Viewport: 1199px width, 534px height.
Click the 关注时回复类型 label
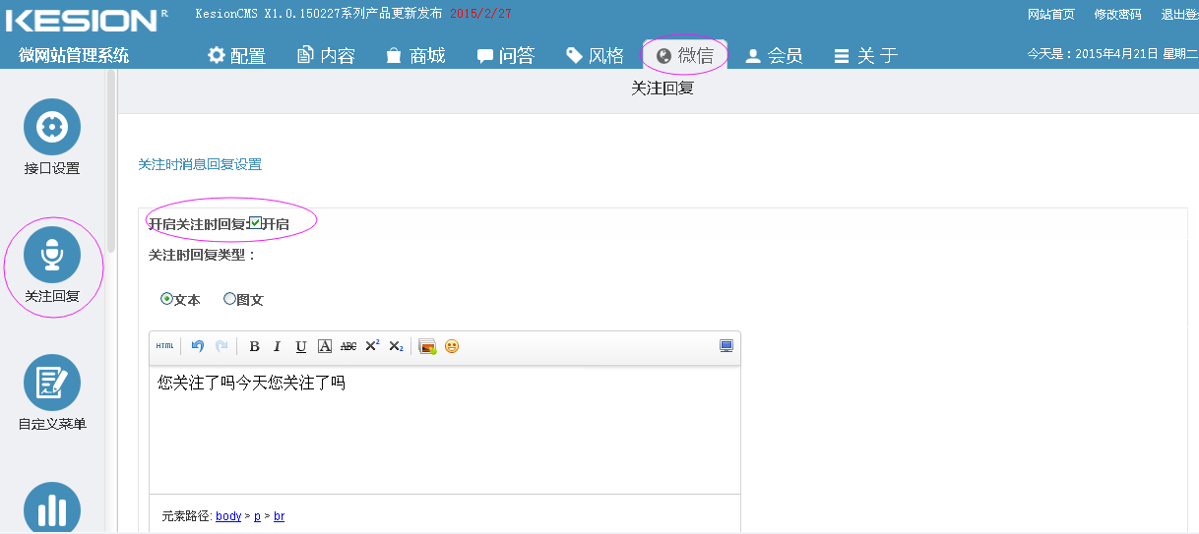point(202,255)
